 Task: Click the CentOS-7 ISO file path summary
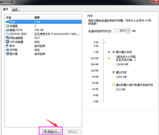pos(57,34)
